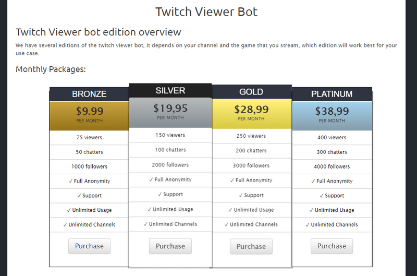The height and width of the screenshot is (276, 417).
Task: Click Unlimited Usage checkmark in Gold column
Action: [x=230, y=210]
